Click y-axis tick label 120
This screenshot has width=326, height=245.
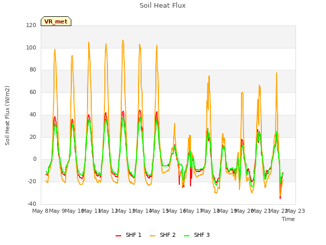click(x=31, y=25)
